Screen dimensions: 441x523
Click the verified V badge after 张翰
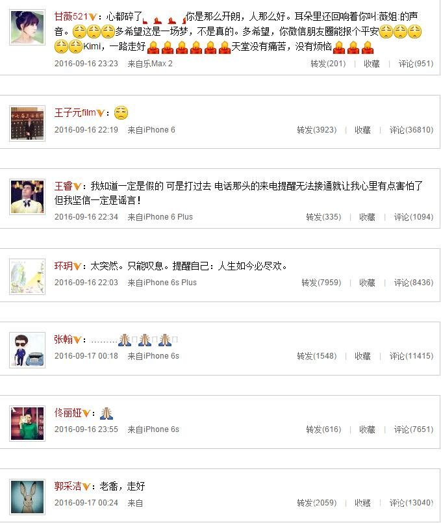[x=77, y=340]
